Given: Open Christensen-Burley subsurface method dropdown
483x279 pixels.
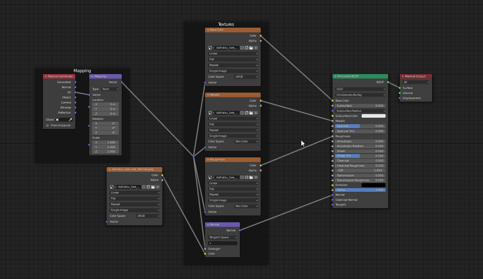Looking at the screenshot, I should tap(360, 95).
